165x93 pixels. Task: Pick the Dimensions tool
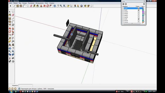pos(13,38)
